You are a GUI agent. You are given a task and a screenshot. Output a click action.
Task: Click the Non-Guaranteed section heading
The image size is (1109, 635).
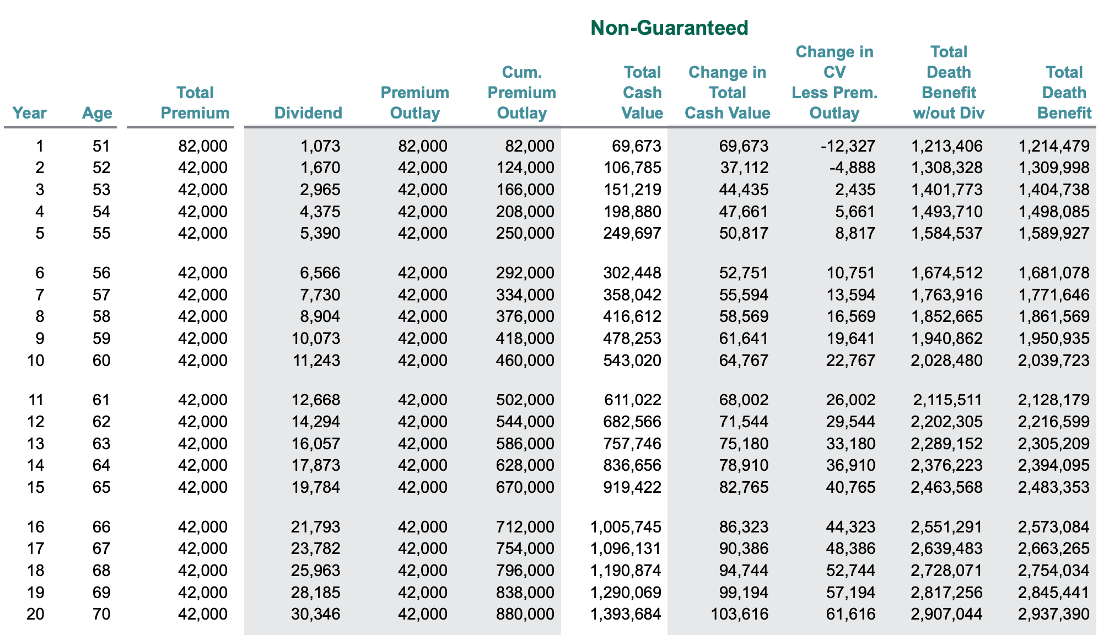(x=669, y=28)
